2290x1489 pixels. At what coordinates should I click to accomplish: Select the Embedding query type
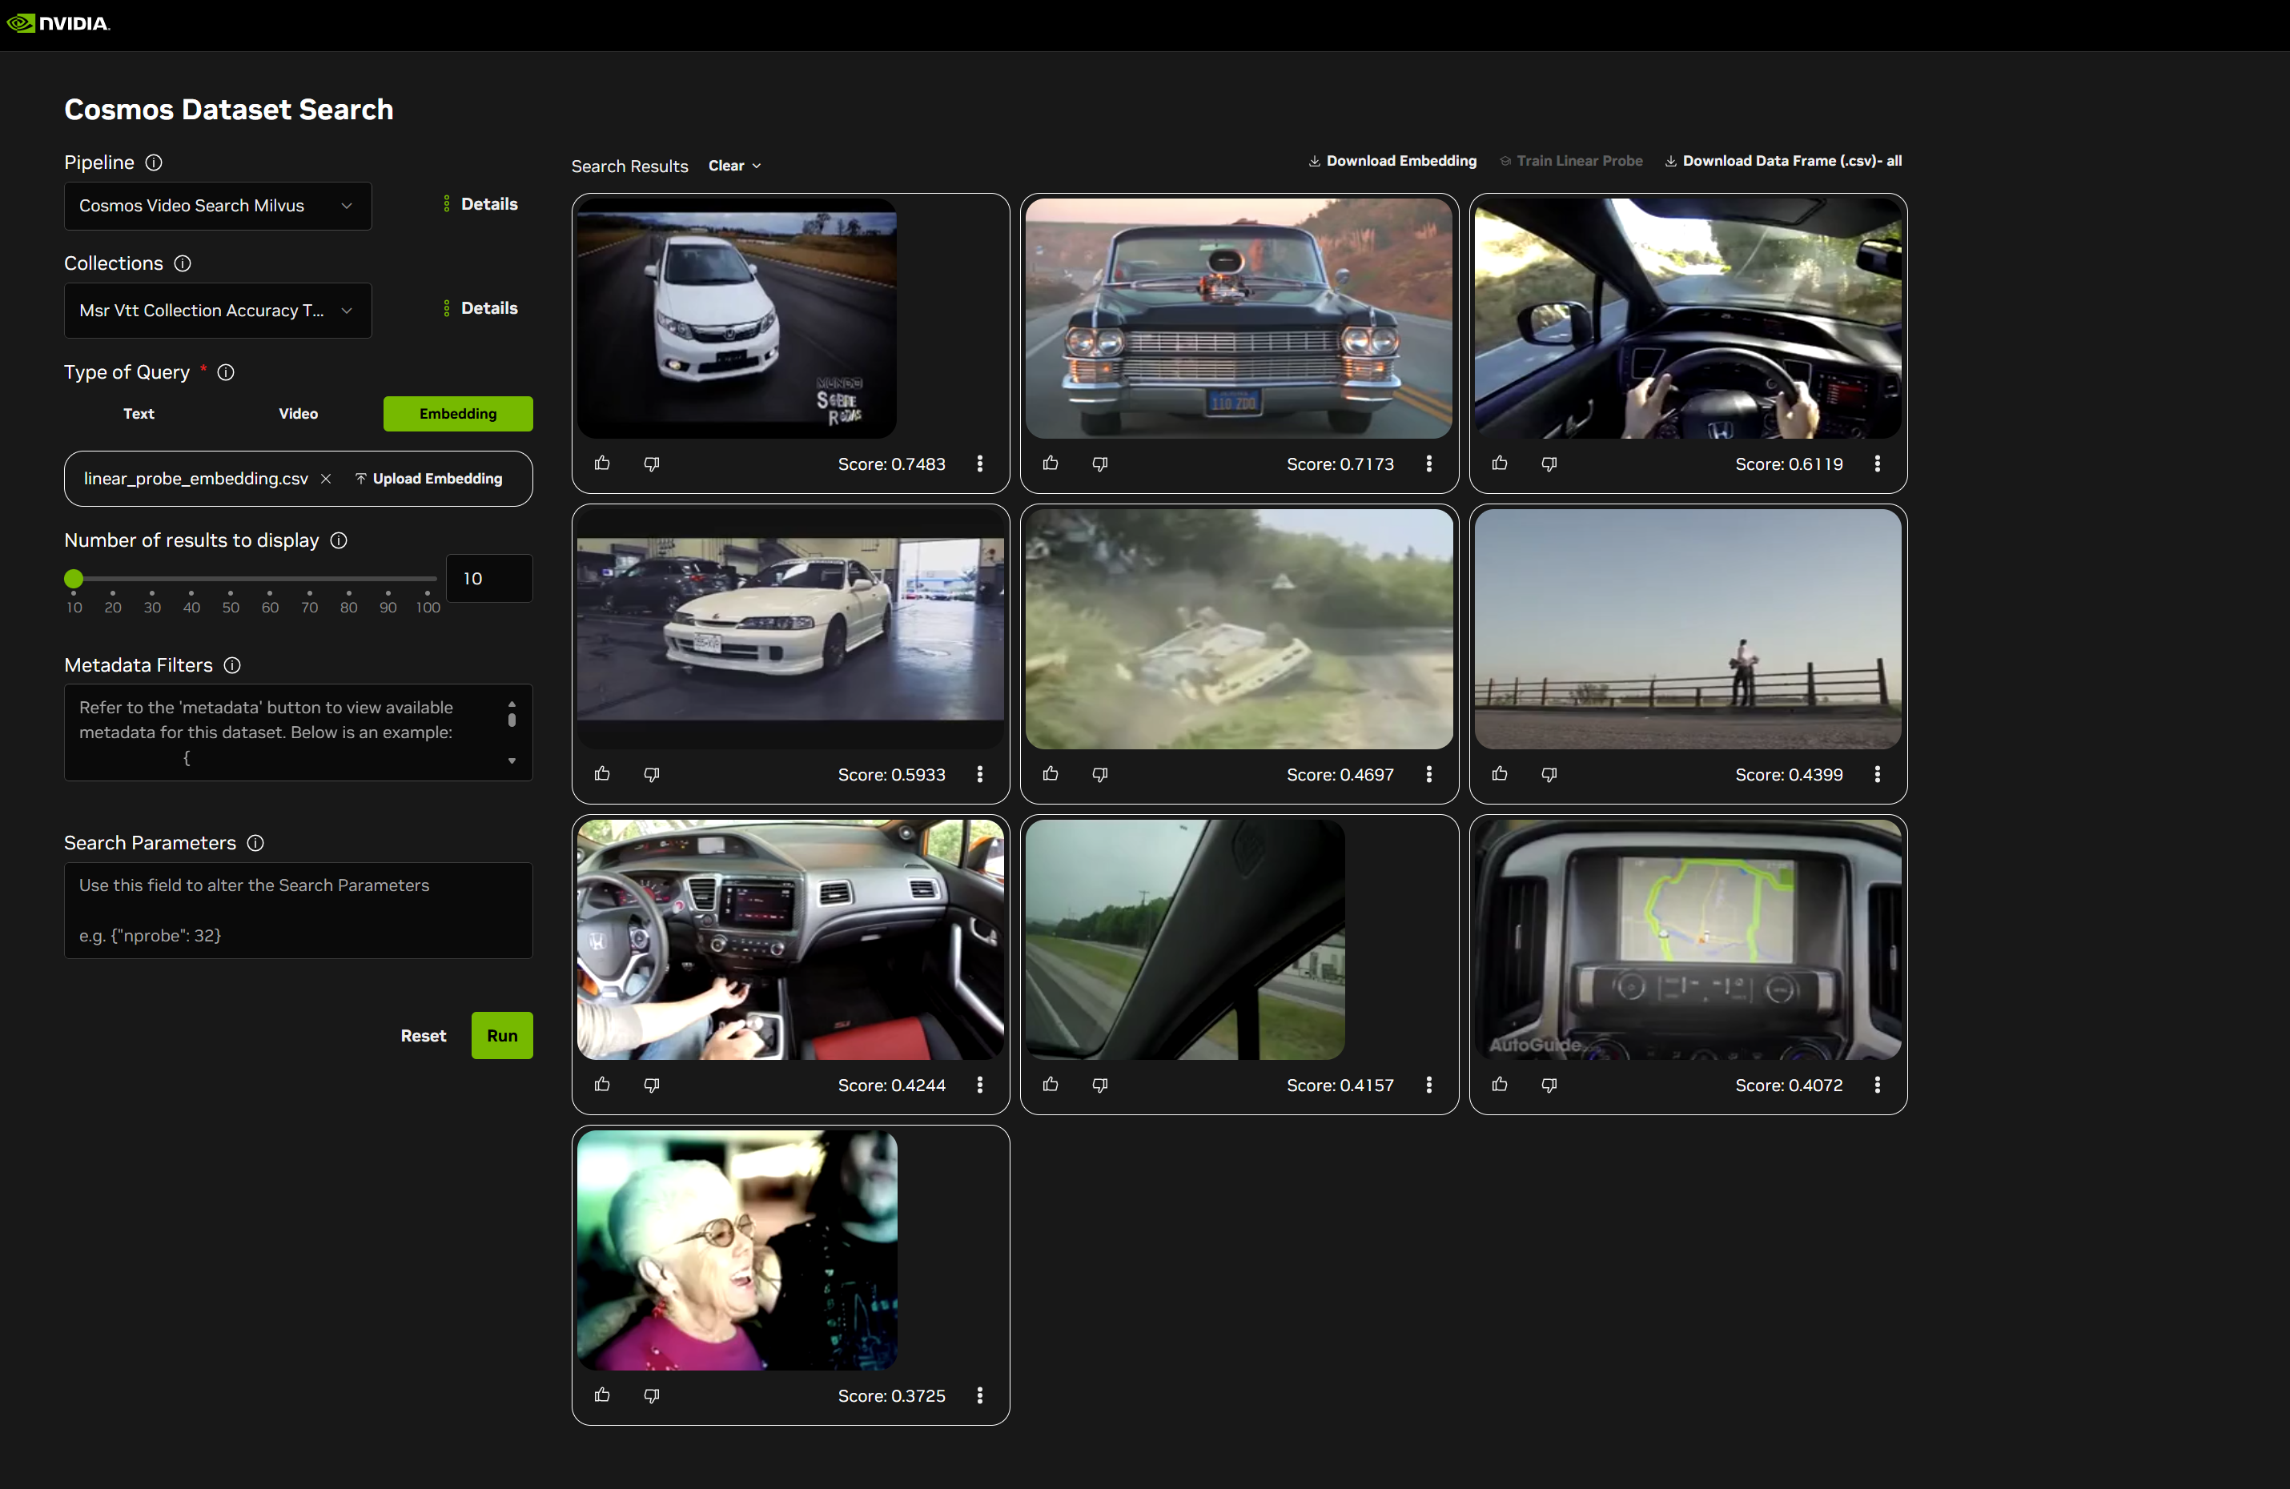(458, 414)
